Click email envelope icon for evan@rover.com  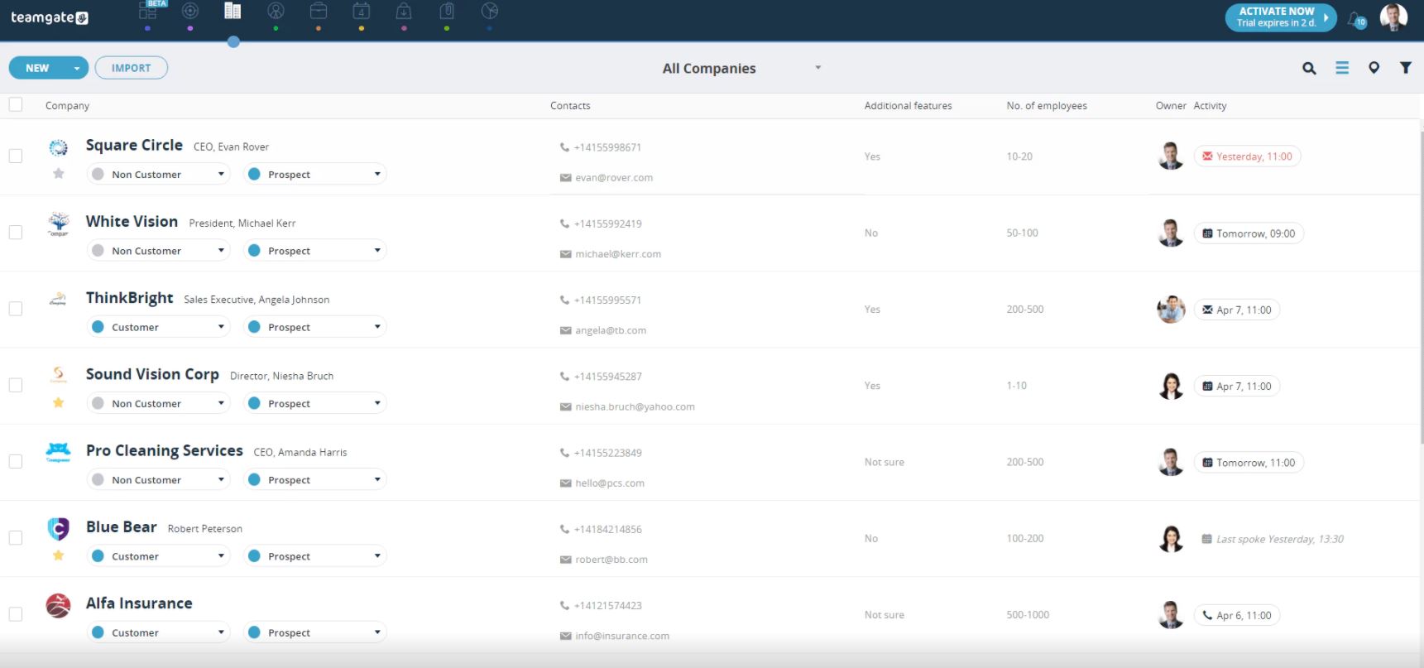point(565,178)
